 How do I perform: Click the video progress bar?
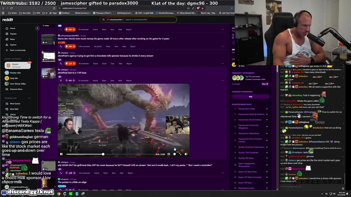[x=110, y=154]
